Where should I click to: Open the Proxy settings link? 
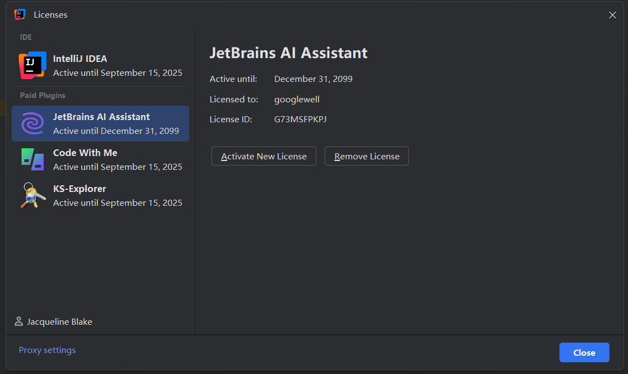47,350
